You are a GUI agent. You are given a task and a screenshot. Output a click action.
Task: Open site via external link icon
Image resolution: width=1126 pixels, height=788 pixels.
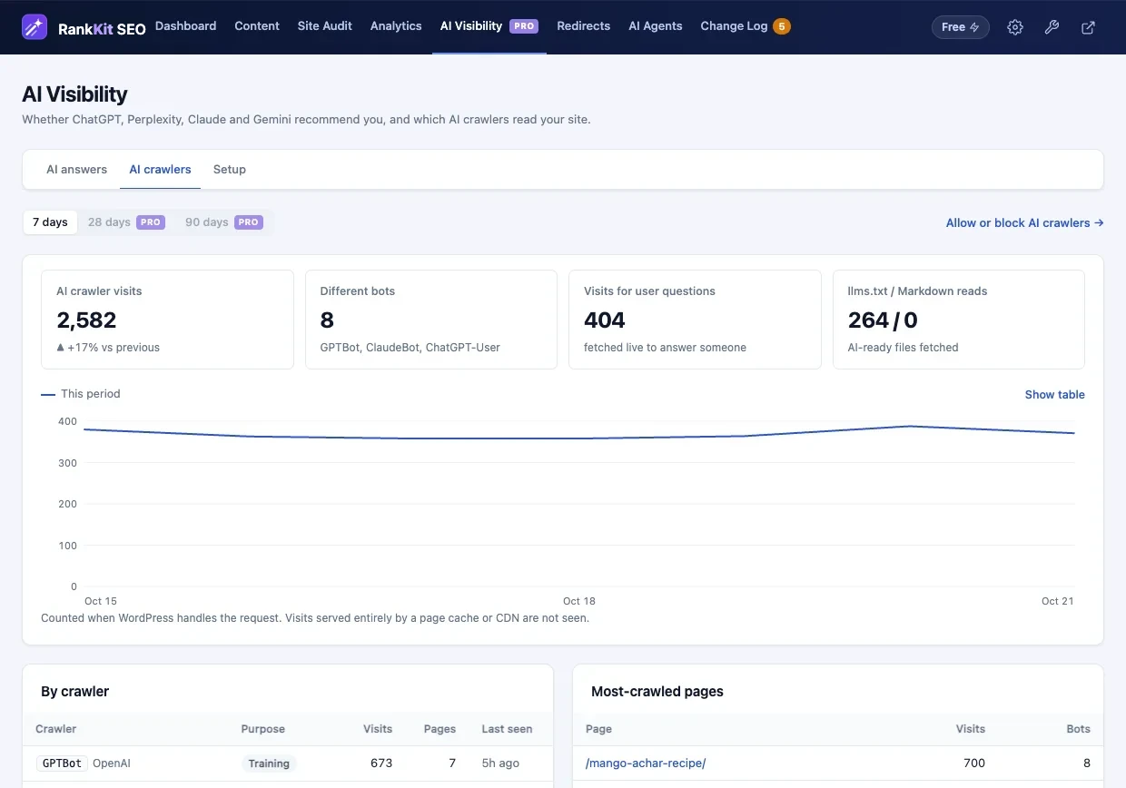click(1088, 27)
